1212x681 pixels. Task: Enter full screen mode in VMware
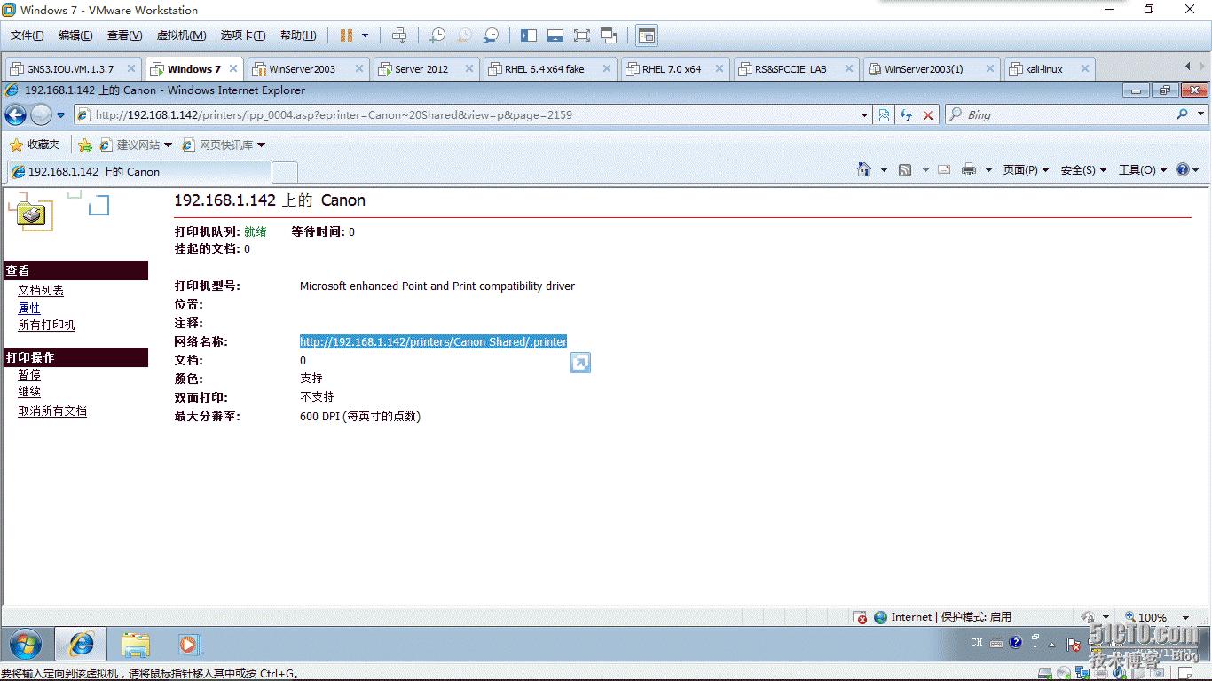tap(581, 35)
